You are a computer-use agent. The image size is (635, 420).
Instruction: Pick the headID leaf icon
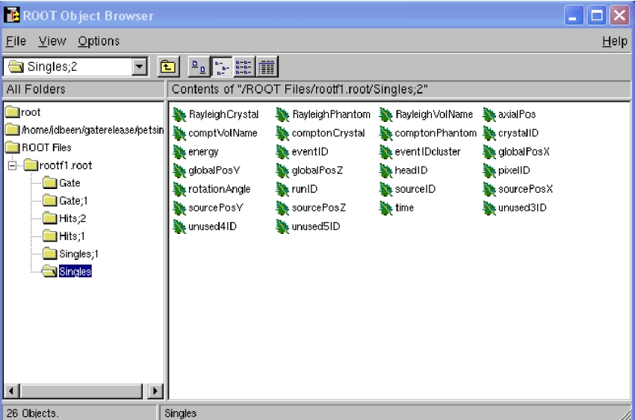coord(386,170)
